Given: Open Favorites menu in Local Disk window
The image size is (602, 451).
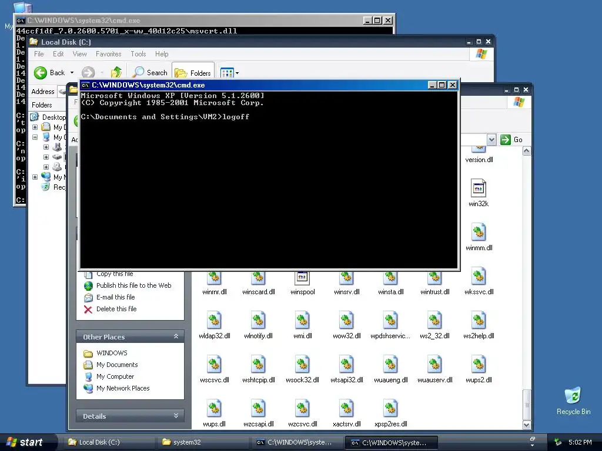Looking at the screenshot, I should (108, 54).
